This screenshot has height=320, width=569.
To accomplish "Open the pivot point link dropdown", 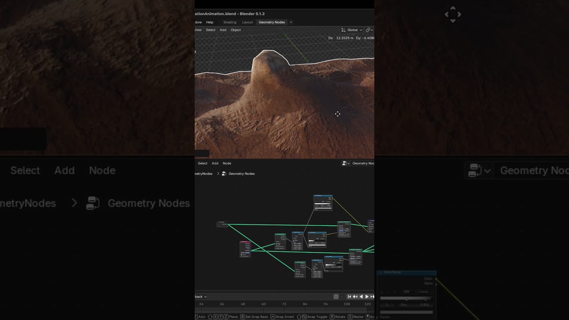I will [369, 30].
